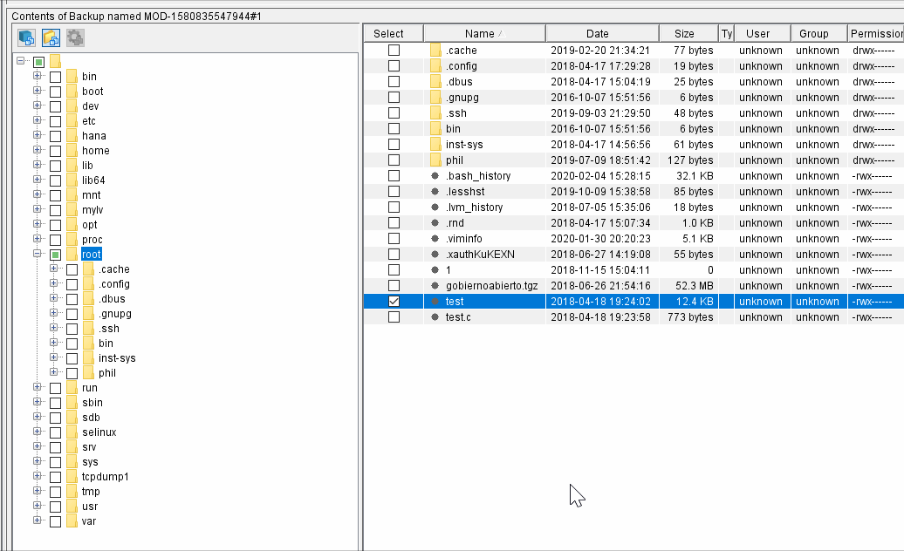904x551 pixels.
Task: Sort by the Group column header
Action: (818, 33)
